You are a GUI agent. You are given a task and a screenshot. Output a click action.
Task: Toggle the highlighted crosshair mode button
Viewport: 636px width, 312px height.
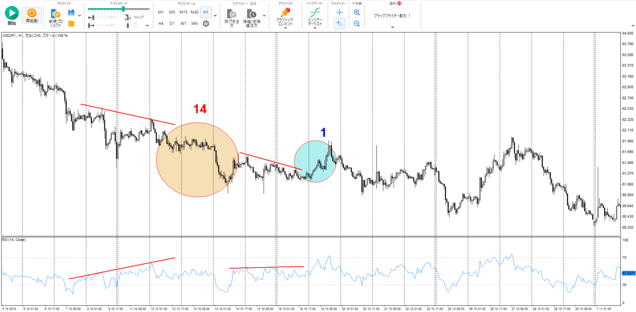(339, 23)
